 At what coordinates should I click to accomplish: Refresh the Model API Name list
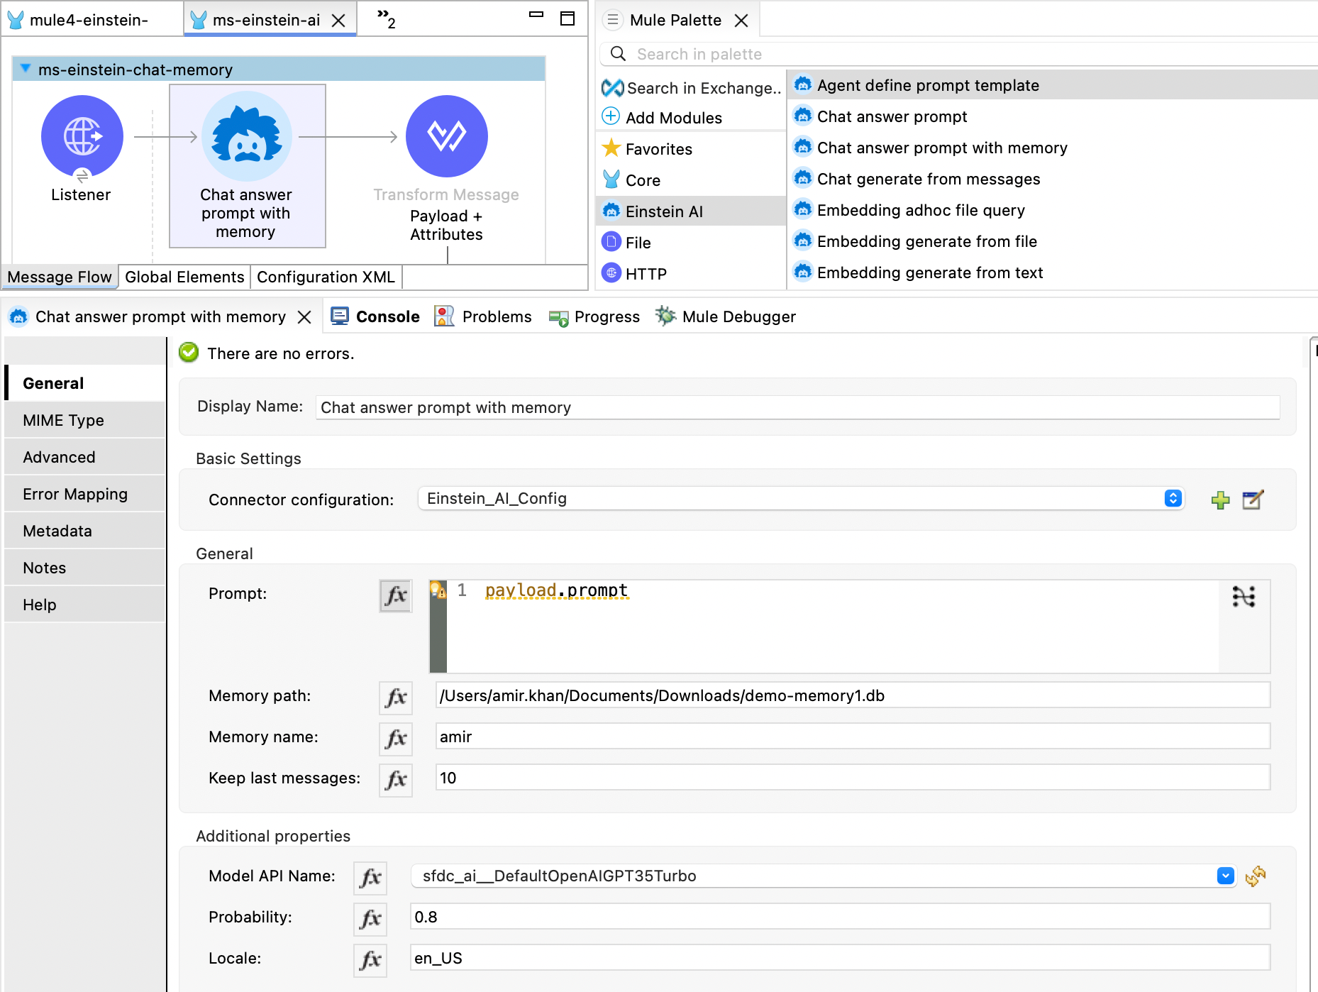pyautogui.click(x=1256, y=876)
